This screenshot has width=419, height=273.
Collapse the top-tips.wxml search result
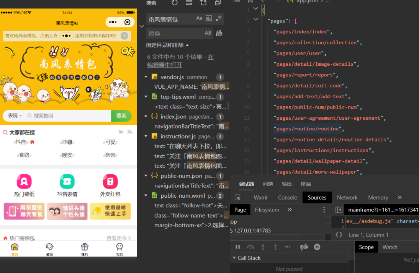click(146, 97)
